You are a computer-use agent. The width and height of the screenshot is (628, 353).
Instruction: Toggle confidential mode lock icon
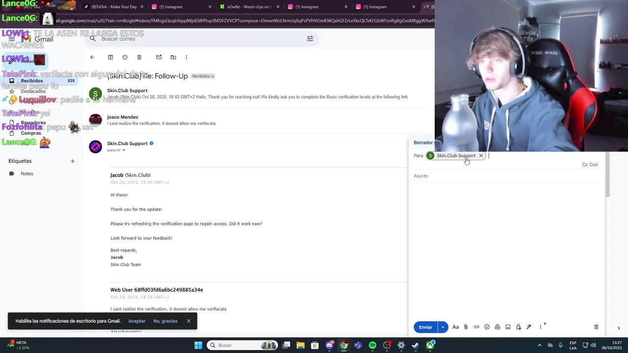[x=518, y=327]
